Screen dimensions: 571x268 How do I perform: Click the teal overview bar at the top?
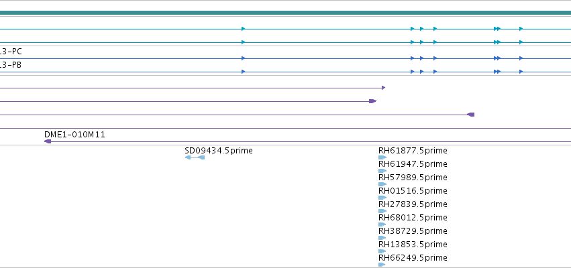(286, 13)
